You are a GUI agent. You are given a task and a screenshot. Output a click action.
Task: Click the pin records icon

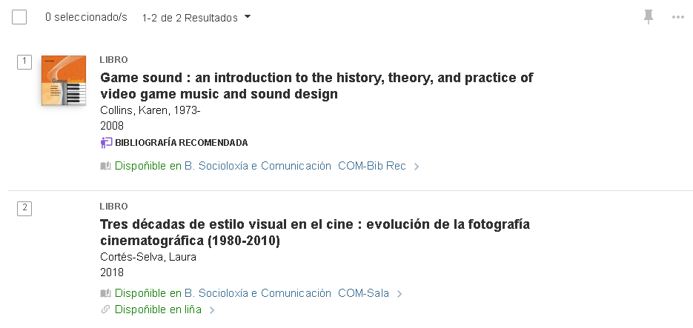click(x=649, y=17)
